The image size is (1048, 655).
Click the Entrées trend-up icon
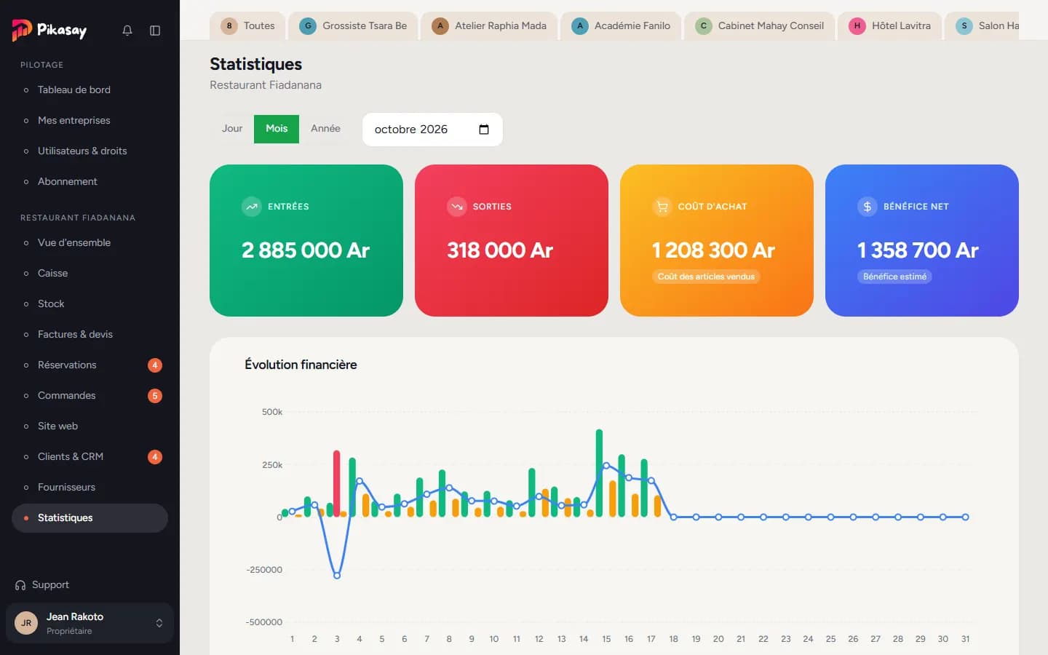(x=252, y=207)
